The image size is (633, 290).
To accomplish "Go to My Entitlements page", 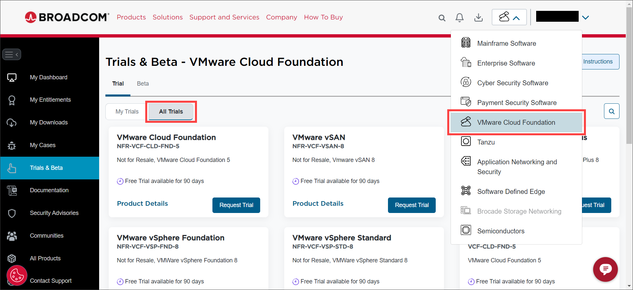I will pyautogui.click(x=50, y=100).
